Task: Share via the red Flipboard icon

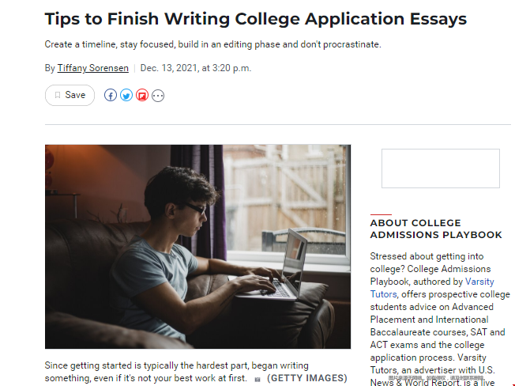Action: click(142, 96)
